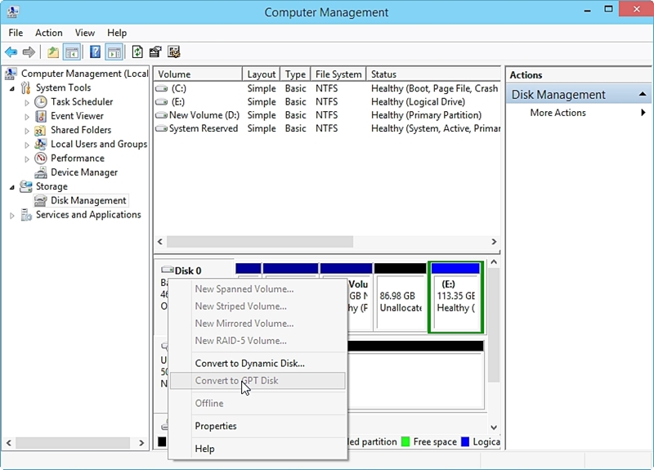Choose Convert to Dynamic Disk from context menu

249,364
